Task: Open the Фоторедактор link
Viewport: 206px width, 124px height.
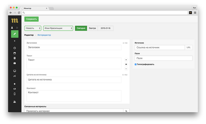Action: 44,35
